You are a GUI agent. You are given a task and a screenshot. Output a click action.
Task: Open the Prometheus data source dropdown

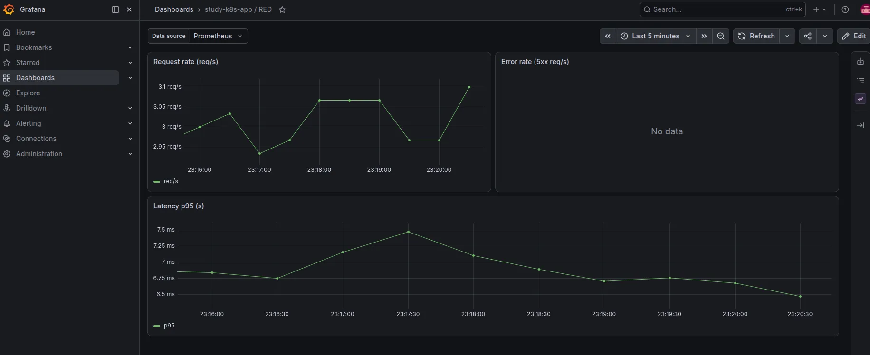218,36
